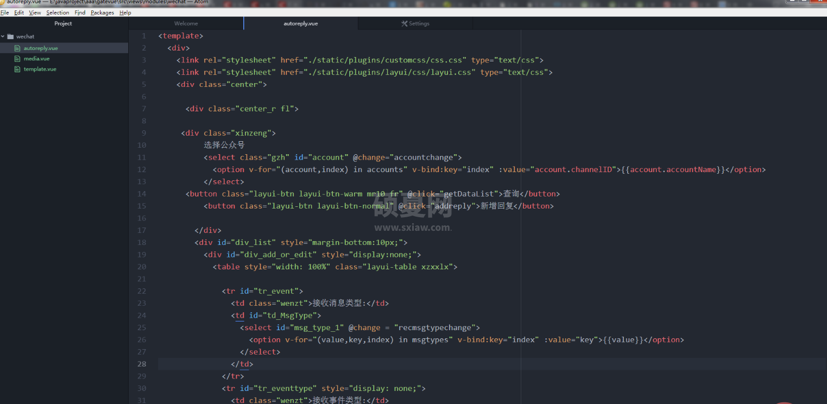The height and width of the screenshot is (404, 827).
Task: Click the 新增回复 button label in code
Action: click(497, 206)
